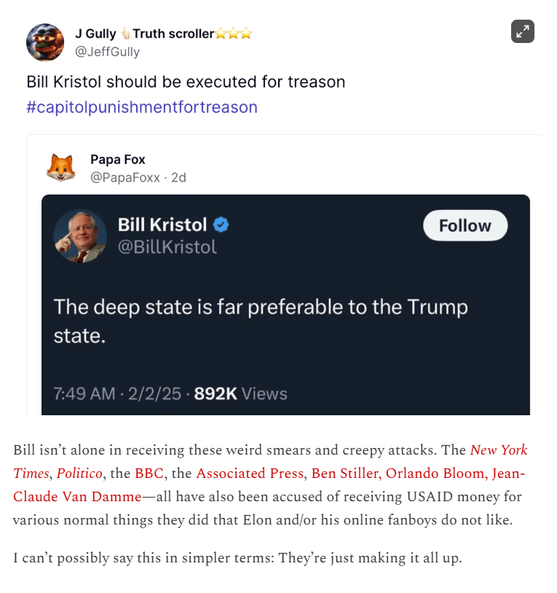The height and width of the screenshot is (593, 557).
Task: Click the @BillKristol handle
Action: [x=167, y=247]
